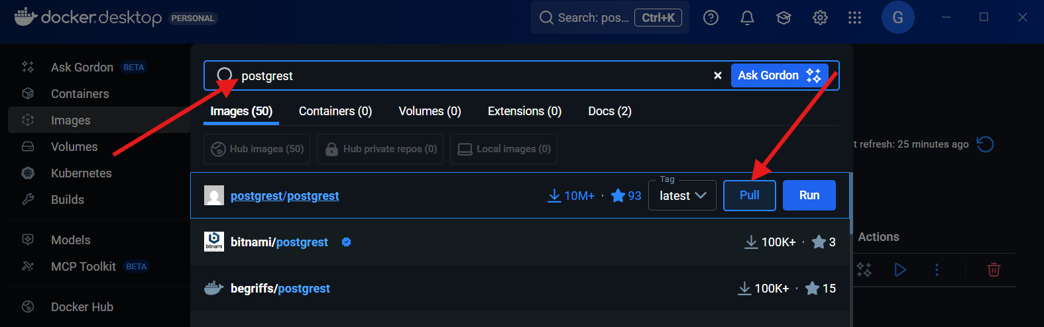This screenshot has height=327, width=1044.
Task: Click the top bar search field
Action: coord(610,17)
